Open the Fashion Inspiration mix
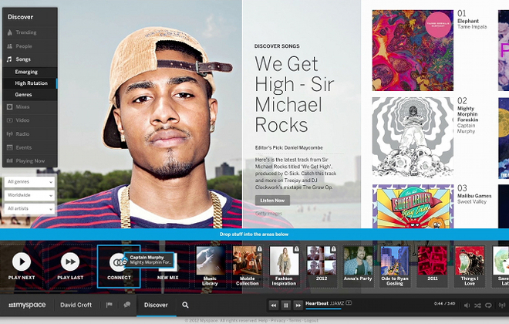 click(284, 267)
